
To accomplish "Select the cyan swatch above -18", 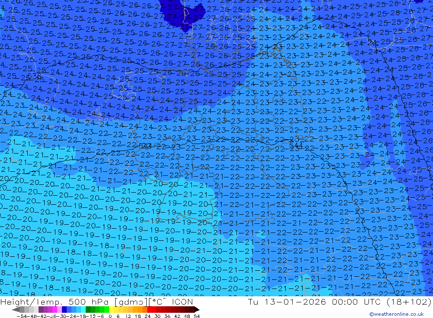I will tap(83, 309).
